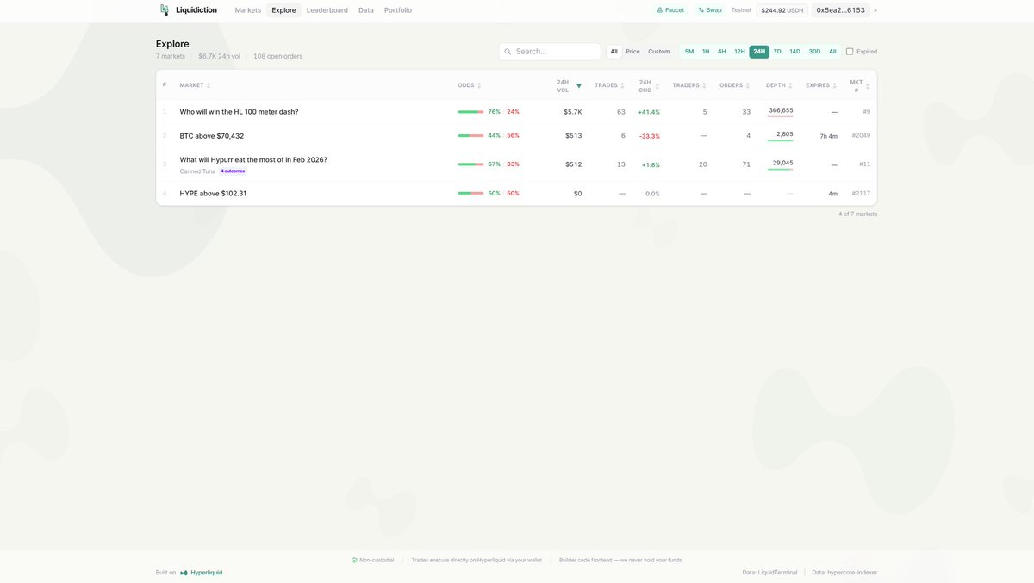
Task: Sort table by Odds column
Action: coord(470,85)
